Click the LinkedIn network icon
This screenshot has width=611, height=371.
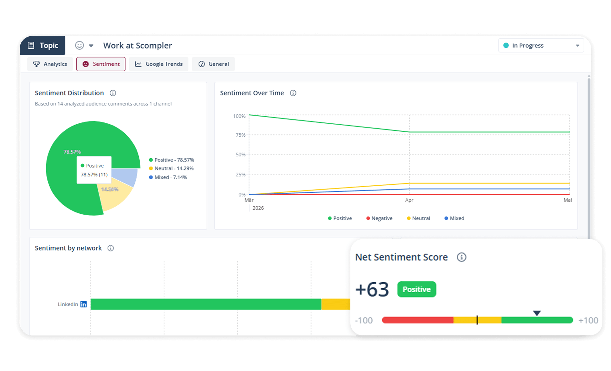[83, 305]
